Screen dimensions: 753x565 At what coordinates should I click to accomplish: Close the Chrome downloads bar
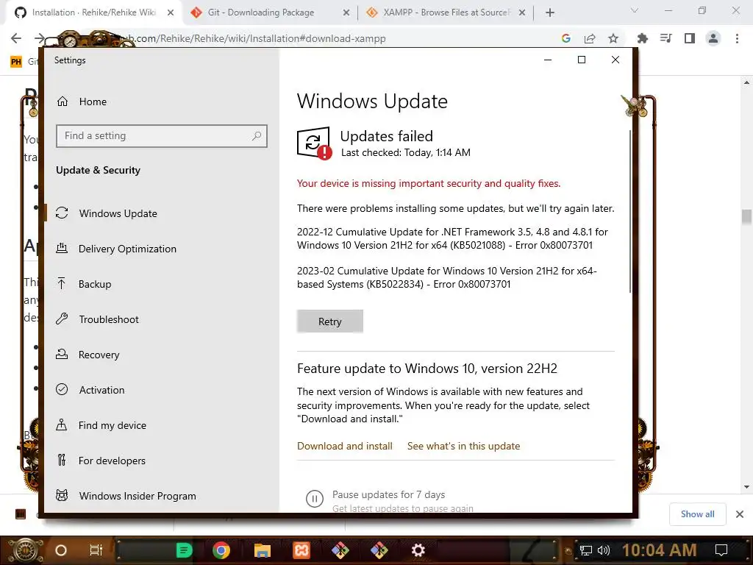click(x=740, y=514)
